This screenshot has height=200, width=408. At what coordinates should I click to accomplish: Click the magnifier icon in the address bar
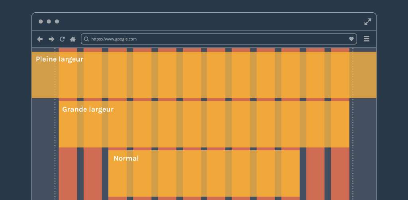tap(86, 39)
